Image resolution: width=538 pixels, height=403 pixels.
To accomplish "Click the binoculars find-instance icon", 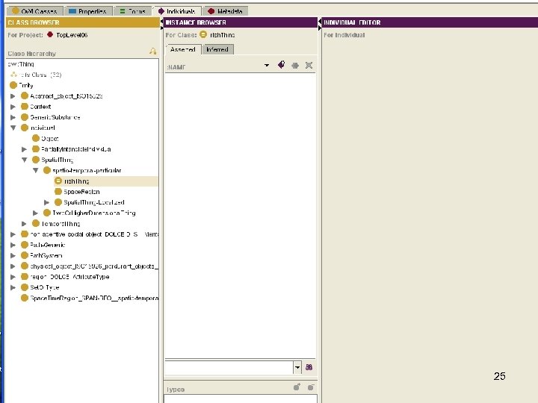I will pos(309,367).
